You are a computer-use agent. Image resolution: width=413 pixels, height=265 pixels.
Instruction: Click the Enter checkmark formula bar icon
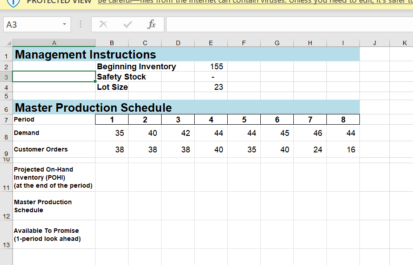point(128,25)
